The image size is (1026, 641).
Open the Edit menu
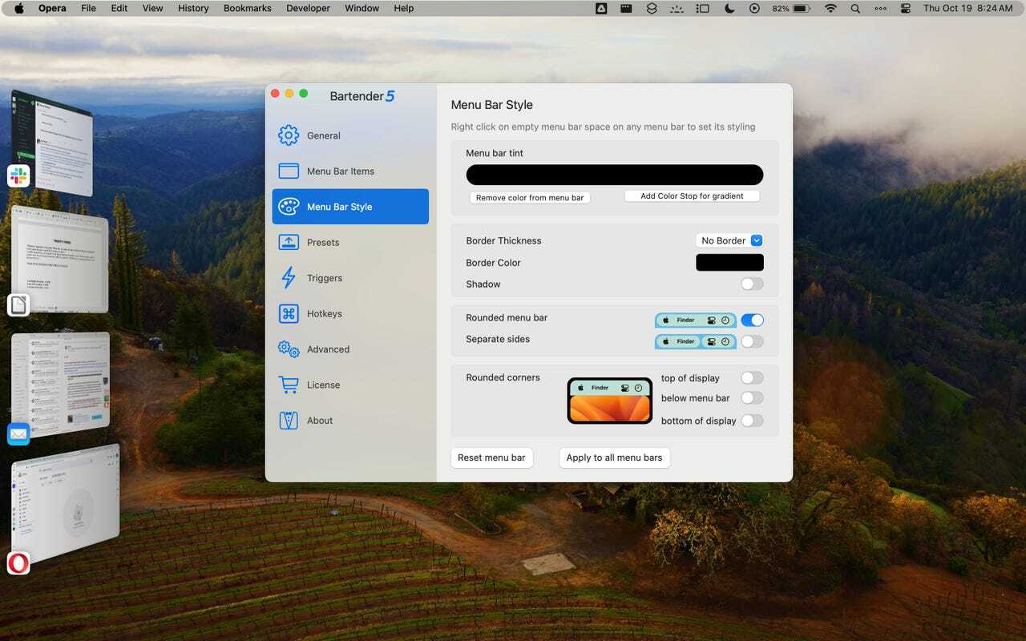tap(119, 8)
